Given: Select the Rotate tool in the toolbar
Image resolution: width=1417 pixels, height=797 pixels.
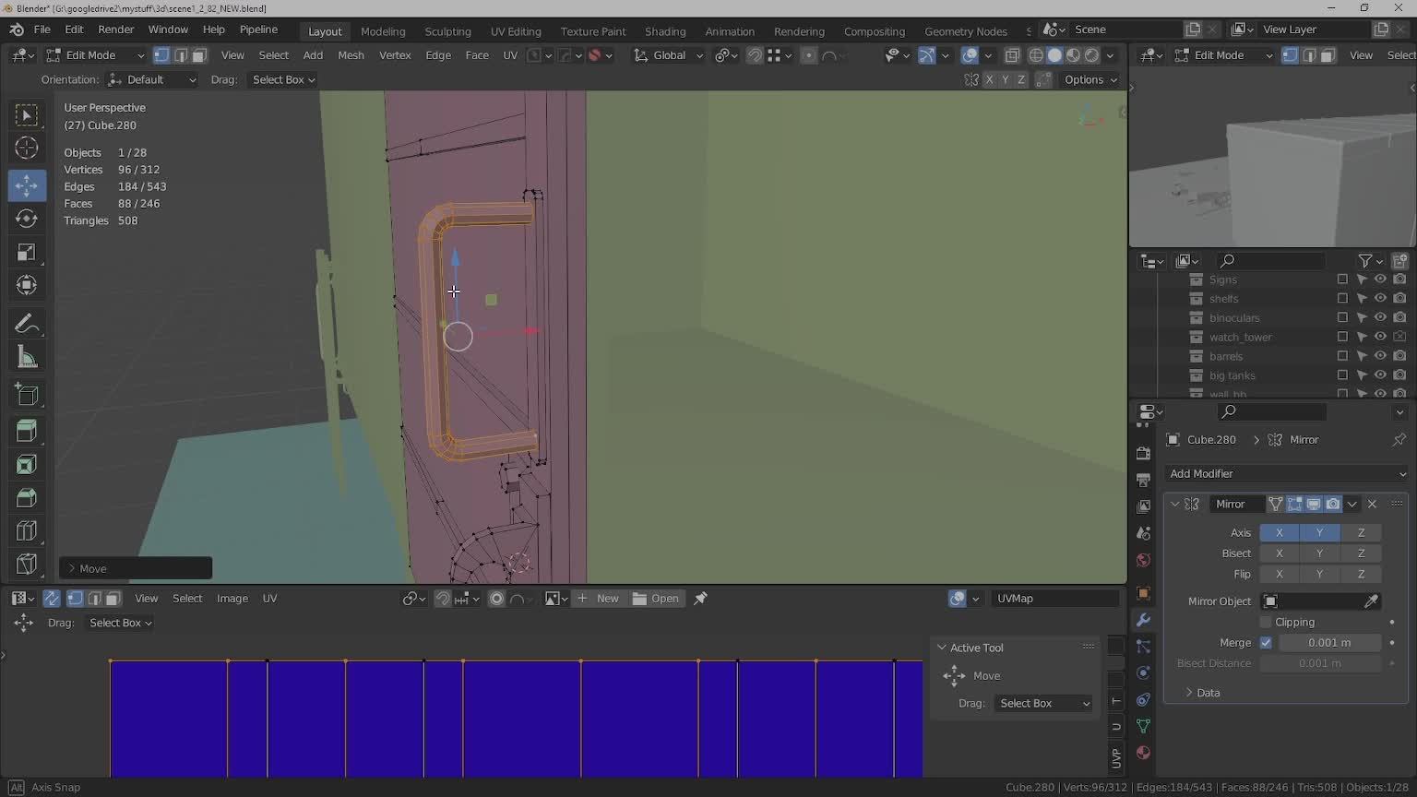Looking at the screenshot, I should click(26, 219).
